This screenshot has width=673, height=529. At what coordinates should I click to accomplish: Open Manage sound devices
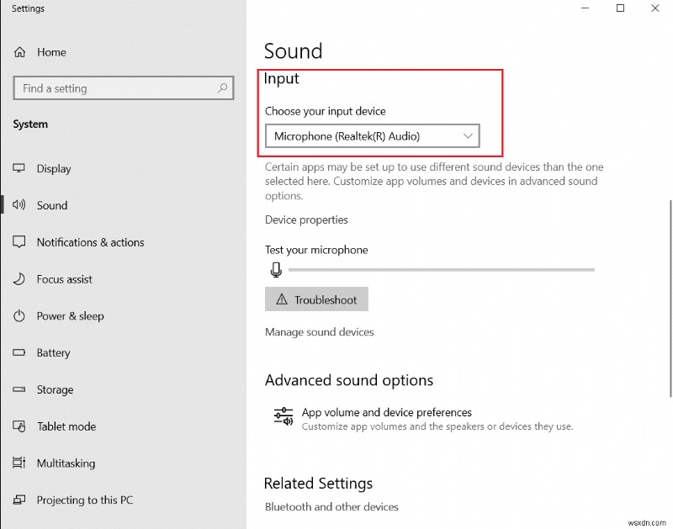click(x=319, y=331)
